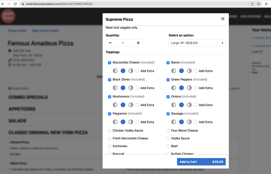Select right-half placement for Mushrooms
Screen dimensions: 271x174
coord(131,105)
